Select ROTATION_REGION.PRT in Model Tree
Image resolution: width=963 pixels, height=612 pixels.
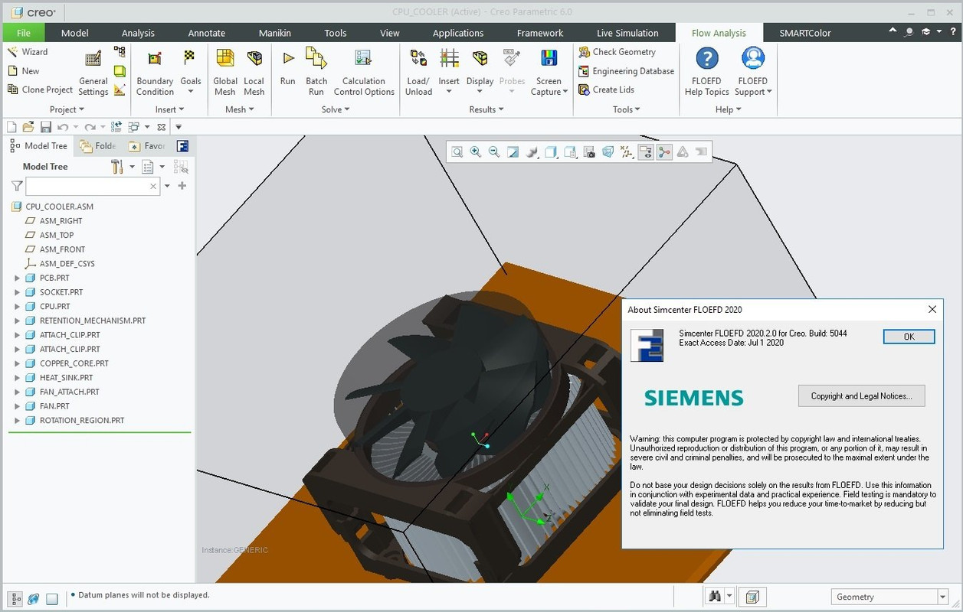pos(82,421)
